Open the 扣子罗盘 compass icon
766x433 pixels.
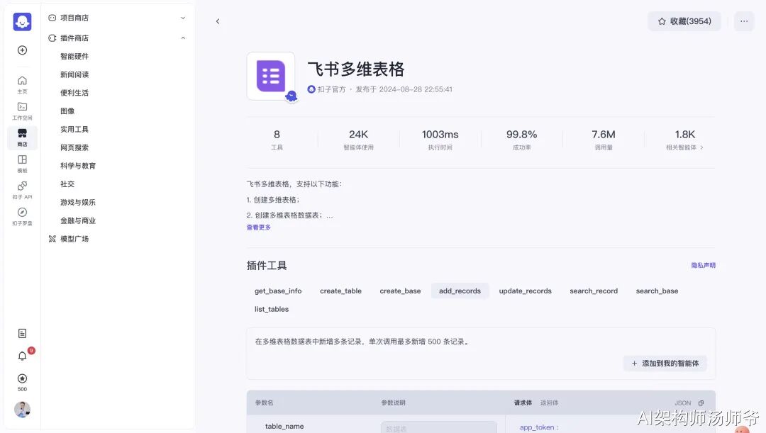coord(22,216)
